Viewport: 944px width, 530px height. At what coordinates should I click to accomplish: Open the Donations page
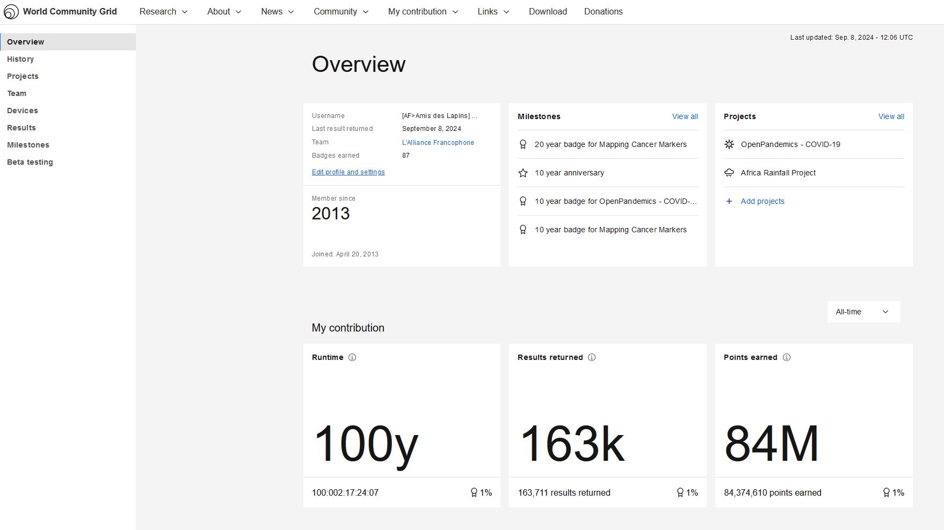point(604,11)
